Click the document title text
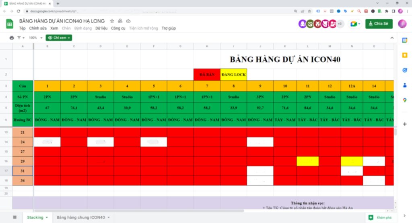Screen dimensions: 412x223 (x=62, y=21)
